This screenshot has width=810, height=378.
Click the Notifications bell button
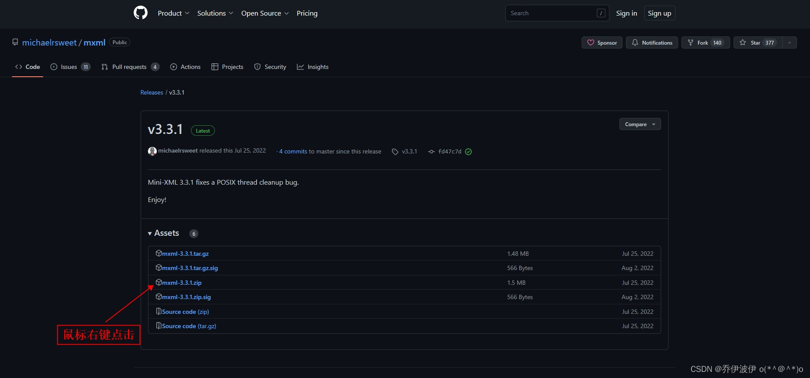(652, 42)
